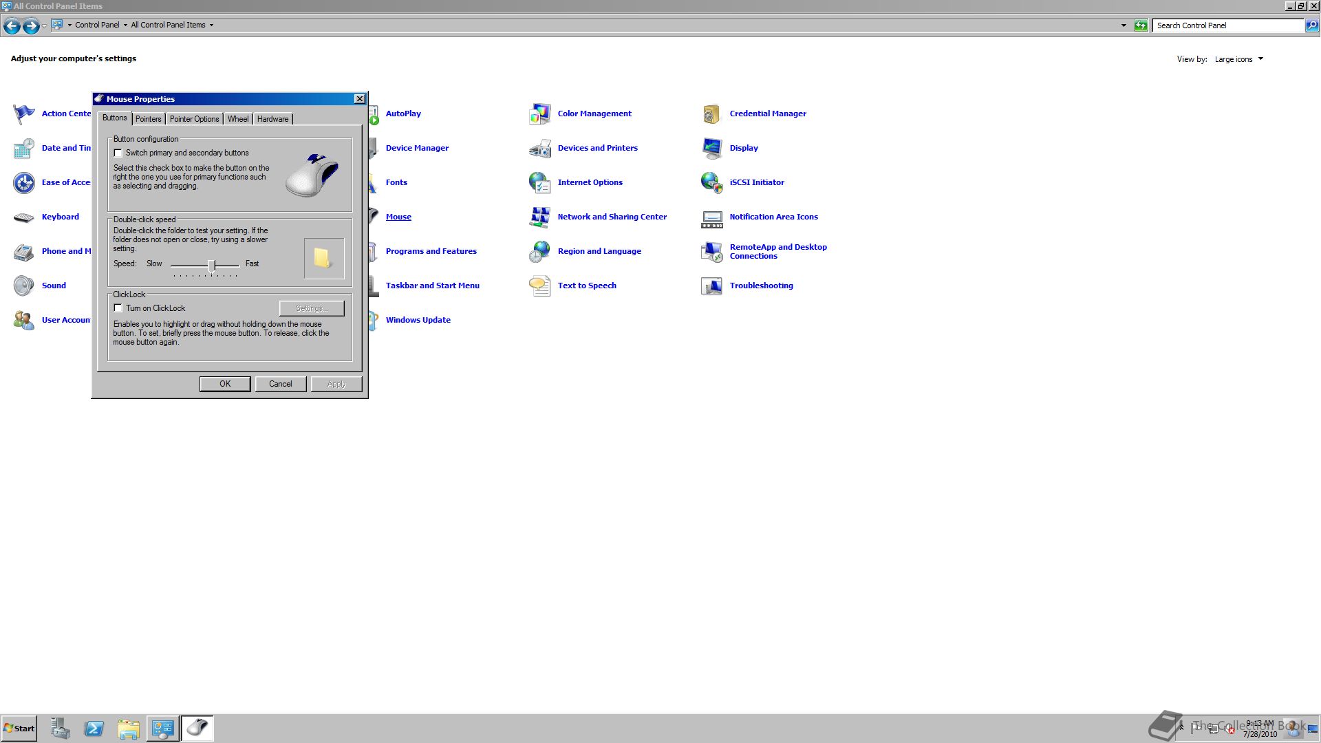Screen dimensions: 1321x743
Task: Launch PowerShell from the taskbar
Action: tap(94, 729)
